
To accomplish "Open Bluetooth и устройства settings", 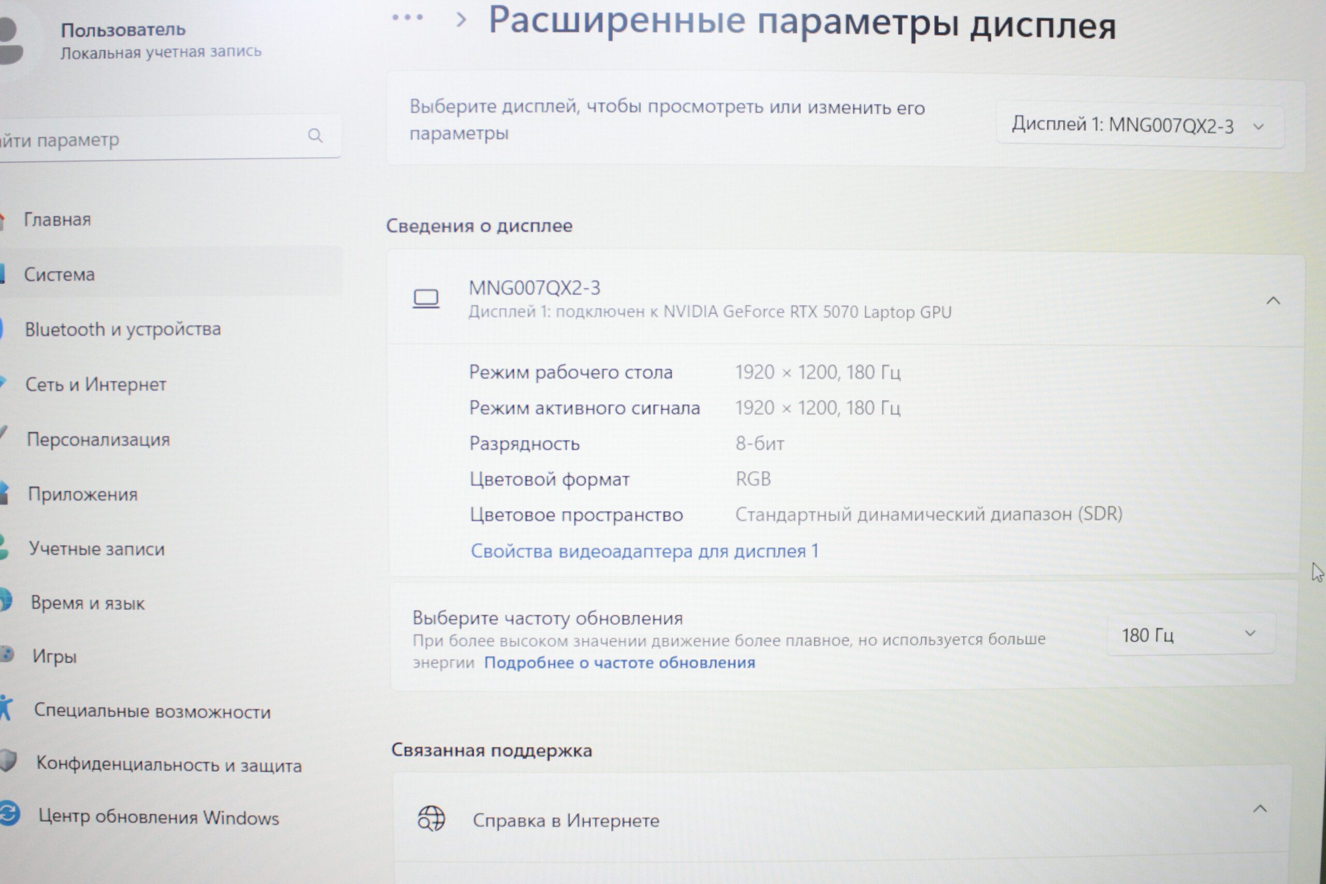I will 122,329.
